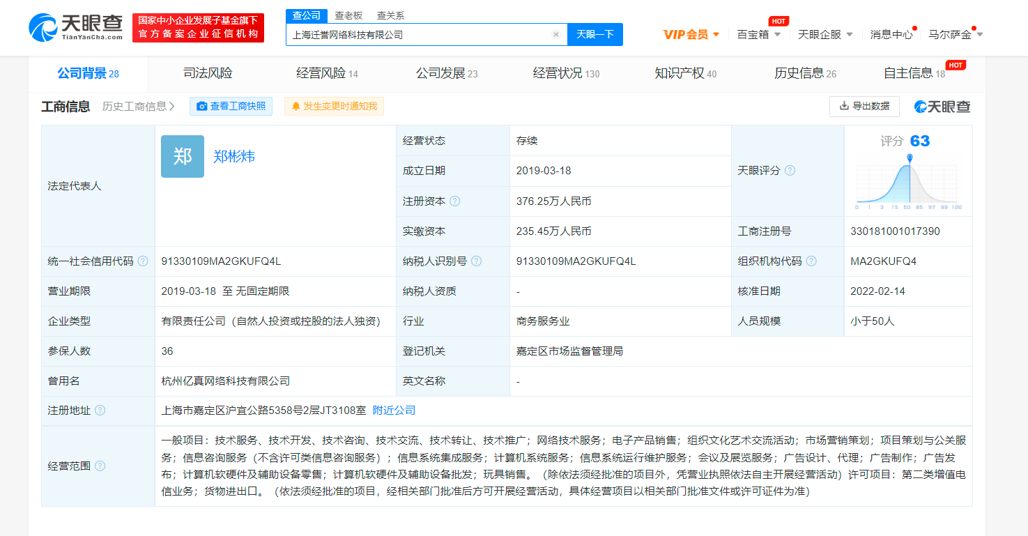Click help icon next to 注册资本
1028x536 pixels.
[x=455, y=201]
